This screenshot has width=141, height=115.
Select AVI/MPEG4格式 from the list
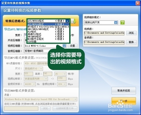[48, 24]
